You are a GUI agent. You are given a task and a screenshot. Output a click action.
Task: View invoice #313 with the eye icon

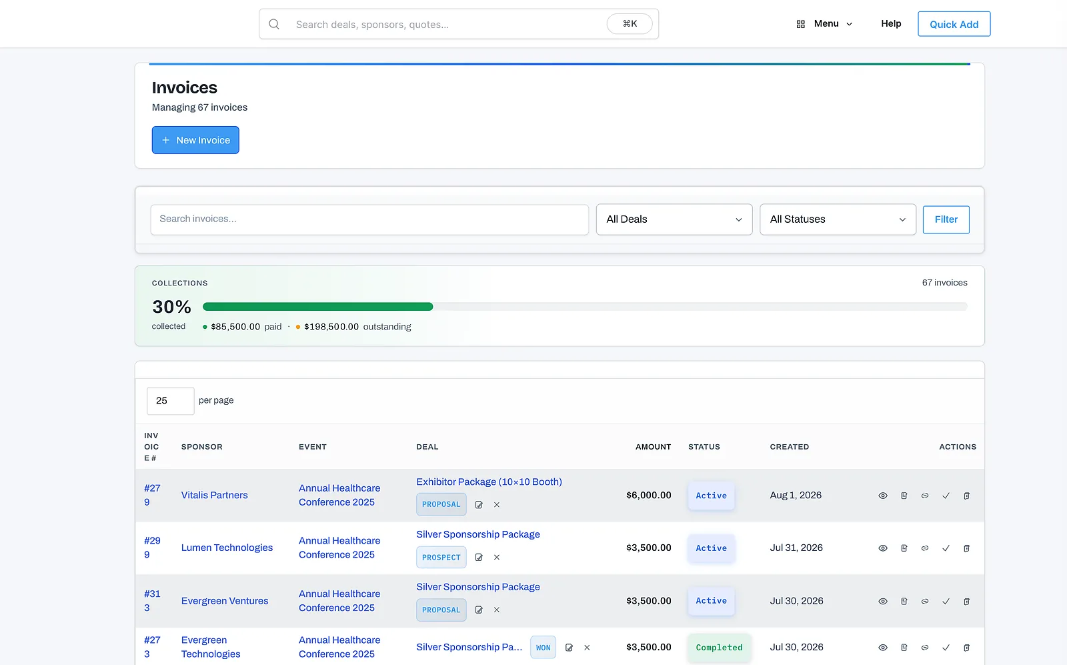point(883,601)
